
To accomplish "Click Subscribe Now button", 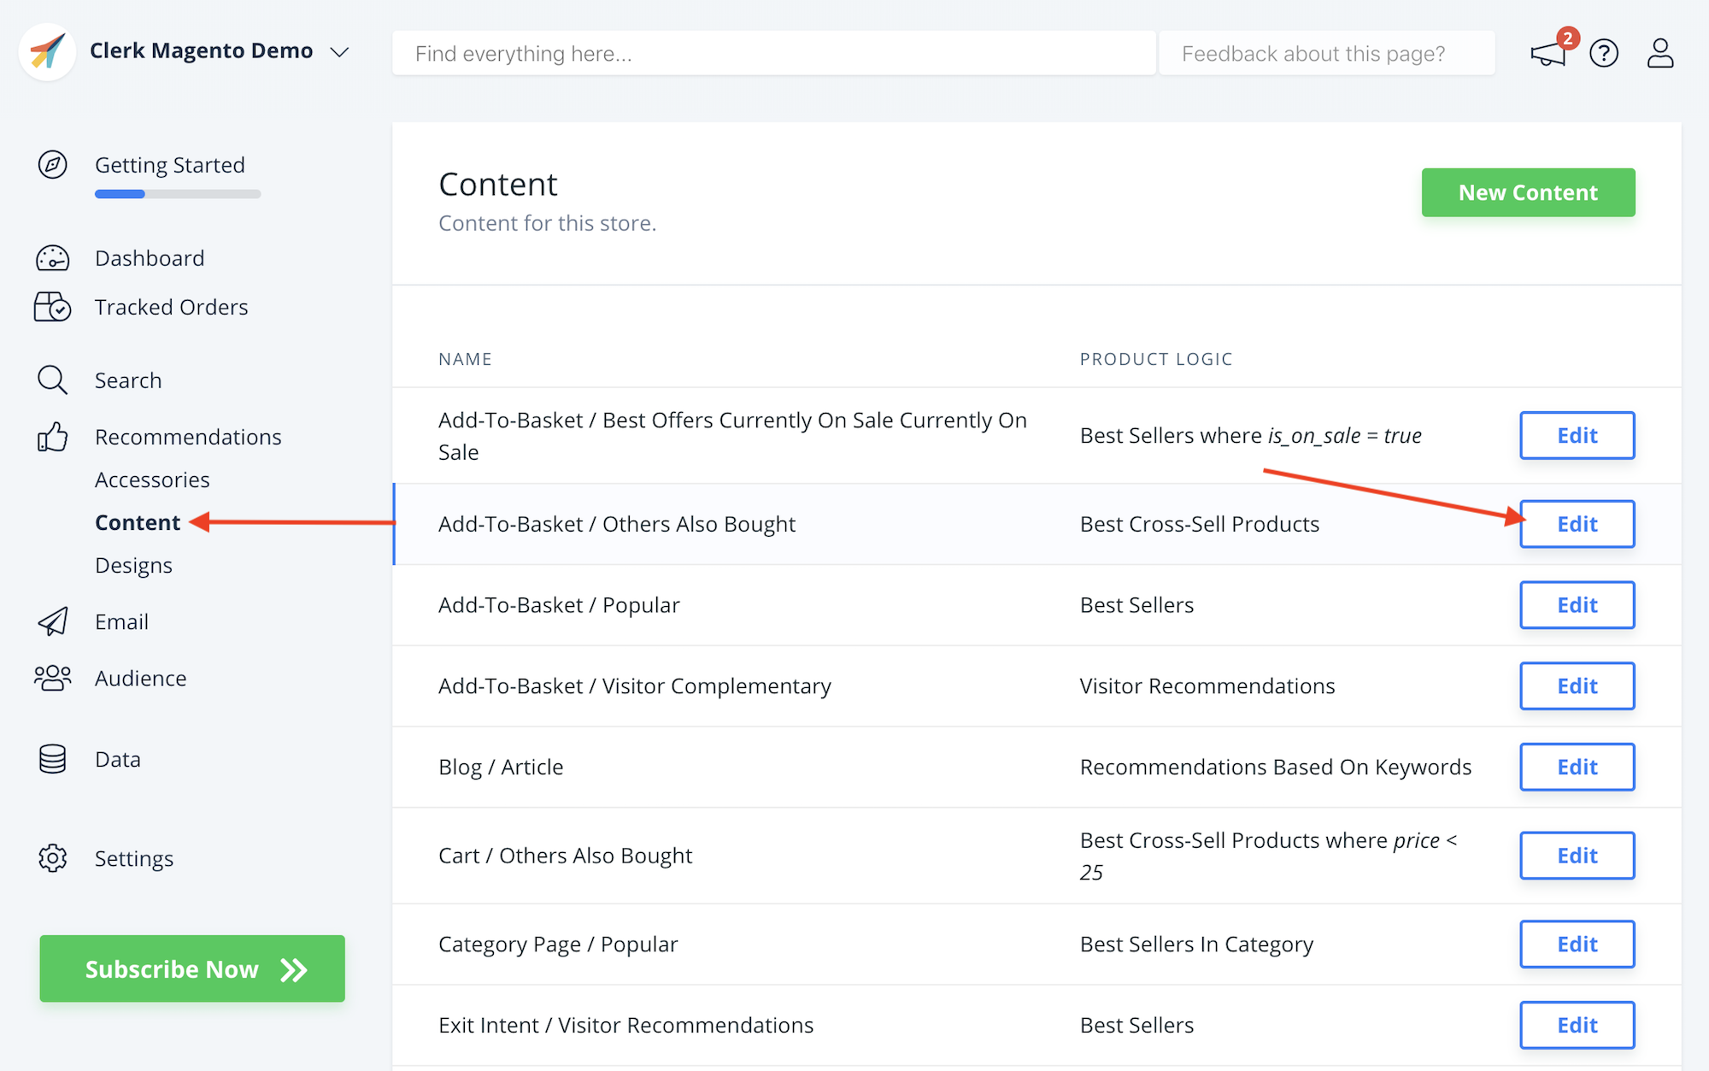I will 192,968.
